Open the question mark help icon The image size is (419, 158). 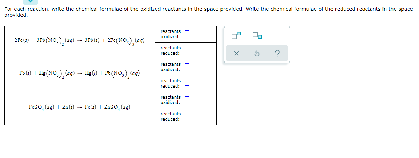(x=277, y=54)
